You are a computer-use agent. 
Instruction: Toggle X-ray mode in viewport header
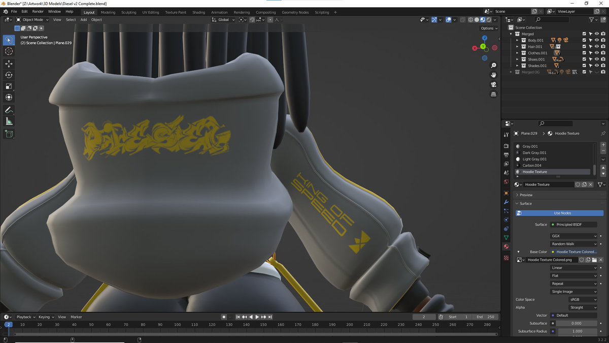click(x=462, y=20)
